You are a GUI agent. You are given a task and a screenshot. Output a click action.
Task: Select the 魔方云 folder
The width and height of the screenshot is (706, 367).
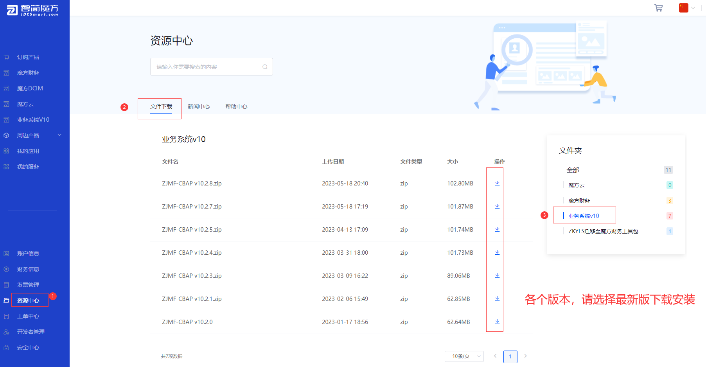point(577,185)
